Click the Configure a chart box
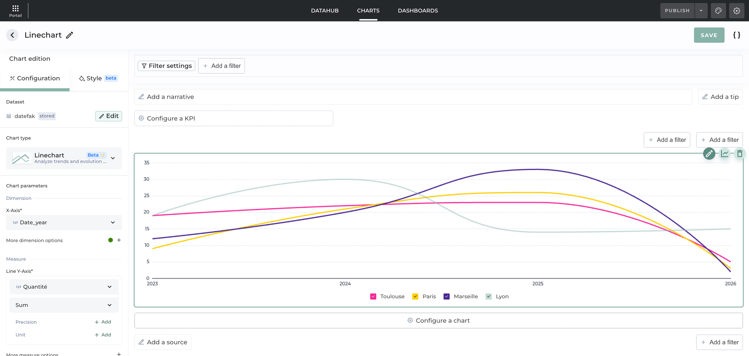This screenshot has width=749, height=356. coord(438,320)
